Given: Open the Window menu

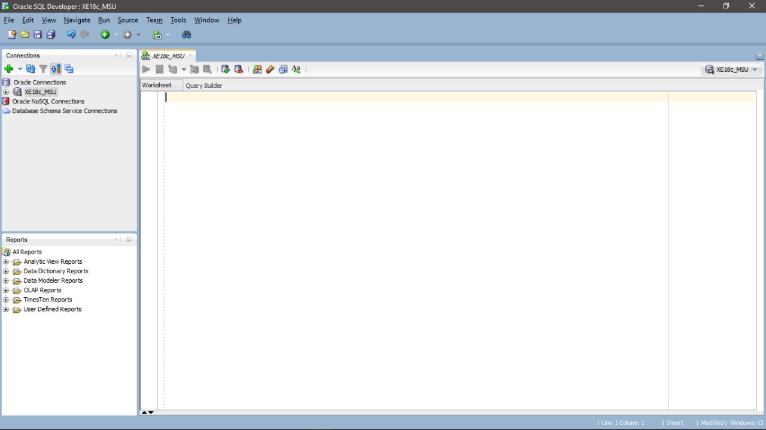Looking at the screenshot, I should [206, 20].
